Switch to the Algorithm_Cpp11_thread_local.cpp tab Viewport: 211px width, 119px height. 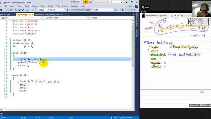pyautogui.click(x=49, y=15)
